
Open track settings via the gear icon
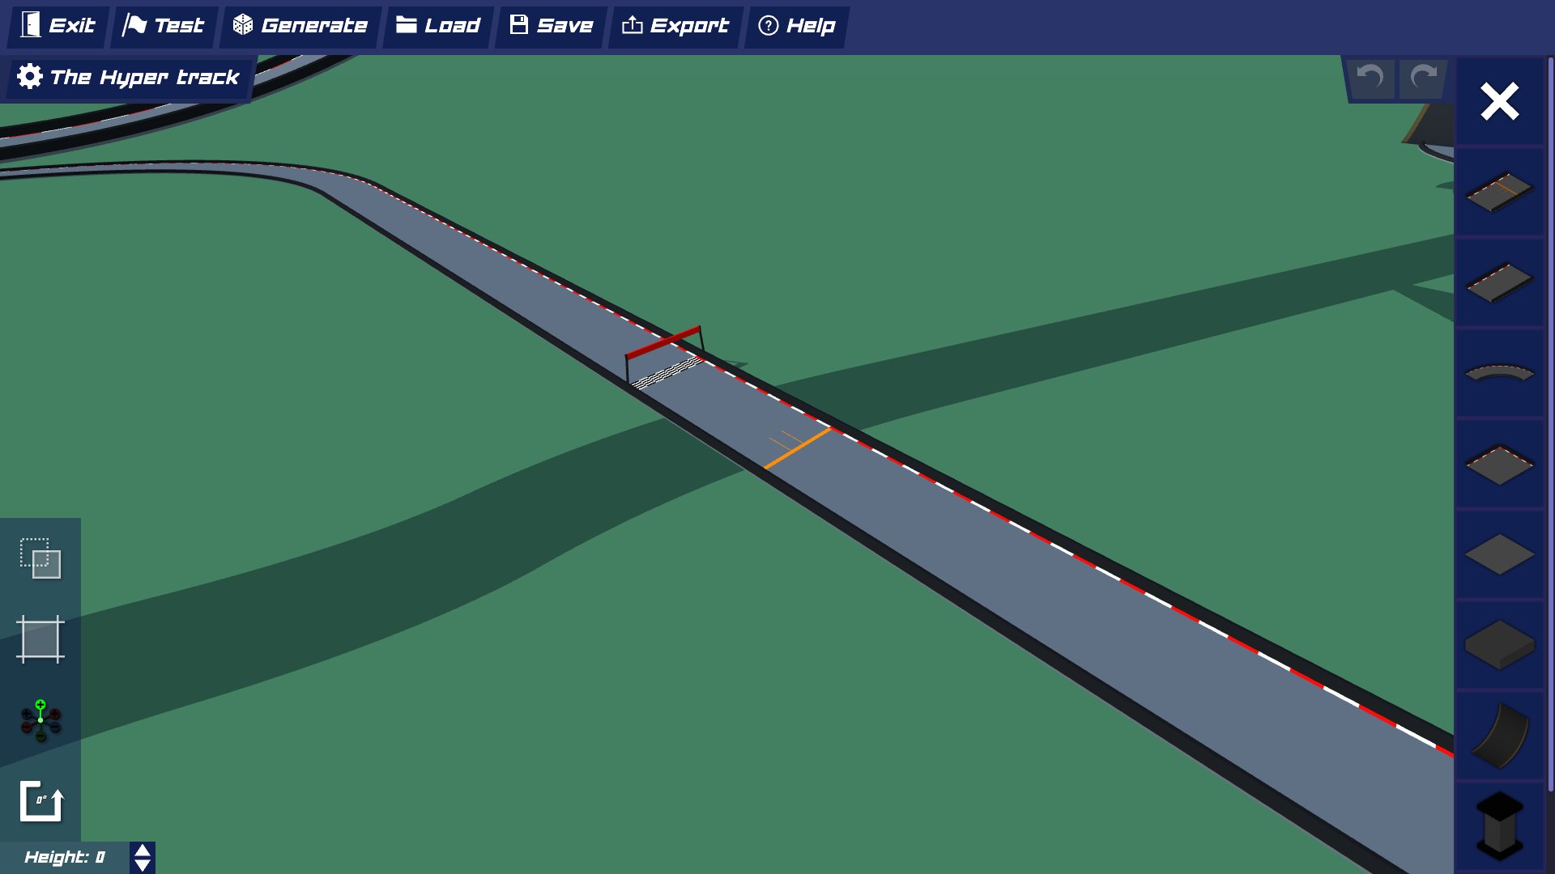point(30,77)
